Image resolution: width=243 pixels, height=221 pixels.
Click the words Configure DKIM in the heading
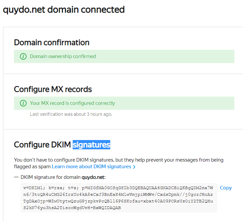pos(42,145)
